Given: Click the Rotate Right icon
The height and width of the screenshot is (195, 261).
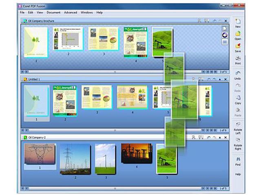Looking at the screenshot, I should pos(238,140).
